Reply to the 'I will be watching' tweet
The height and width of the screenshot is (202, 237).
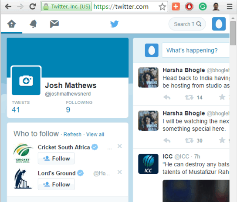coord(167,140)
